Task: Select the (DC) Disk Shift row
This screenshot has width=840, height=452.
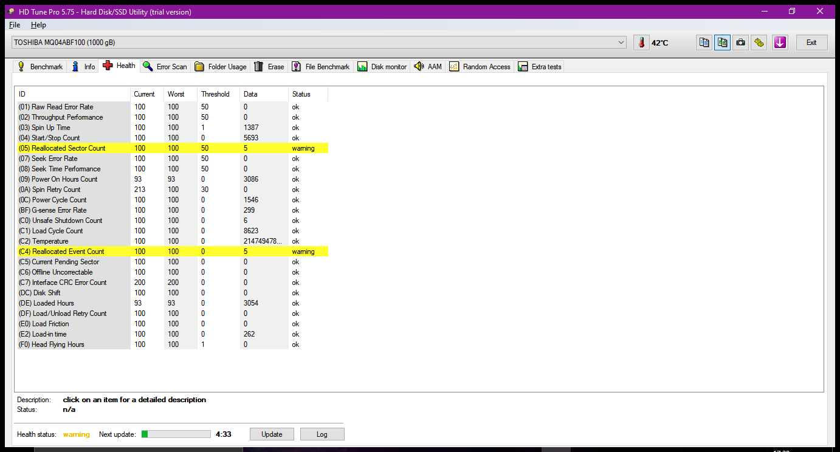Action: click(171, 293)
